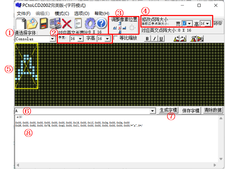Toggle bold with the B button
Screen dimensions: 225x169
pos(147,39)
